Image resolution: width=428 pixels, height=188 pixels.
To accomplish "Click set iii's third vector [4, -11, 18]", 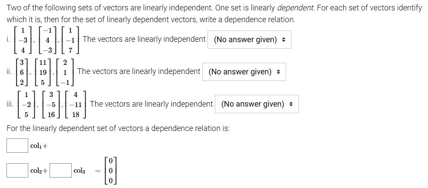I will click(77, 104).
